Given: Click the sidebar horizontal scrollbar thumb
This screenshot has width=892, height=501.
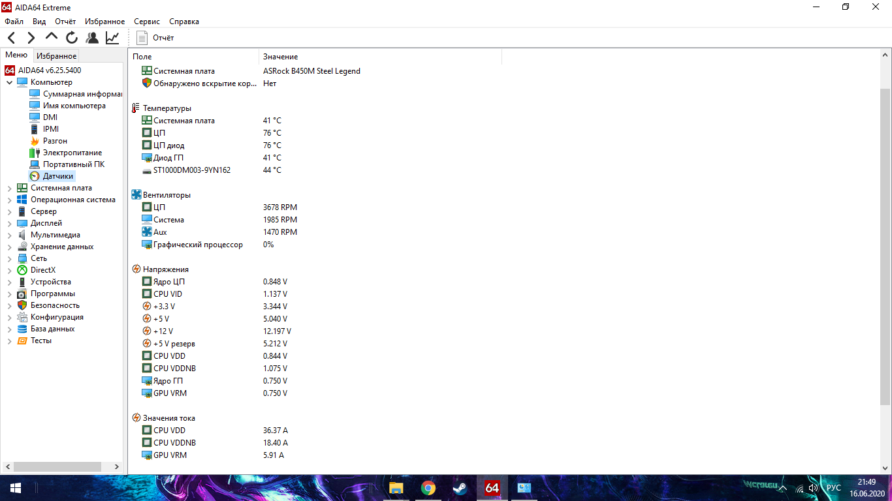Looking at the screenshot, I should [57, 467].
